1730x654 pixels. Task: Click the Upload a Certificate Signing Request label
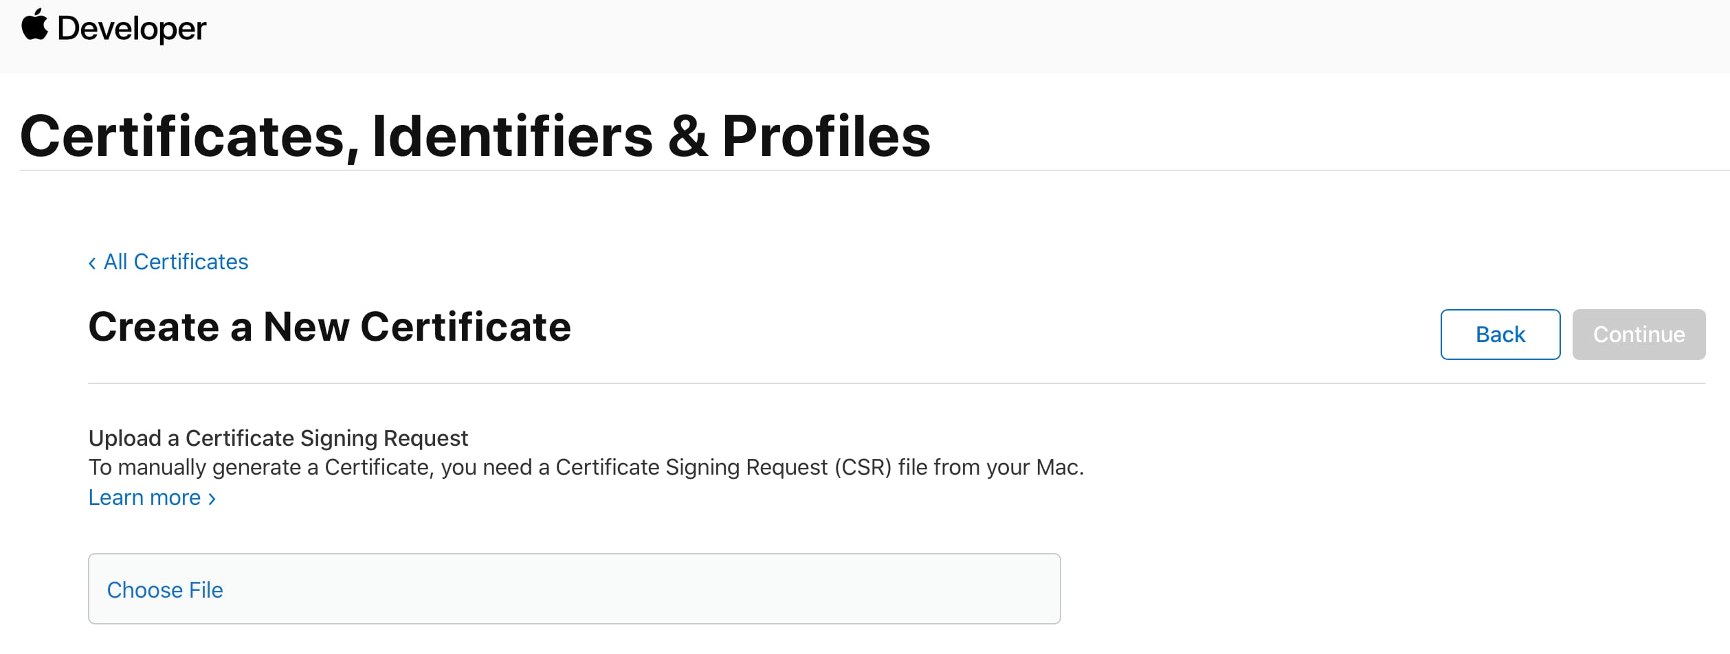coord(278,438)
